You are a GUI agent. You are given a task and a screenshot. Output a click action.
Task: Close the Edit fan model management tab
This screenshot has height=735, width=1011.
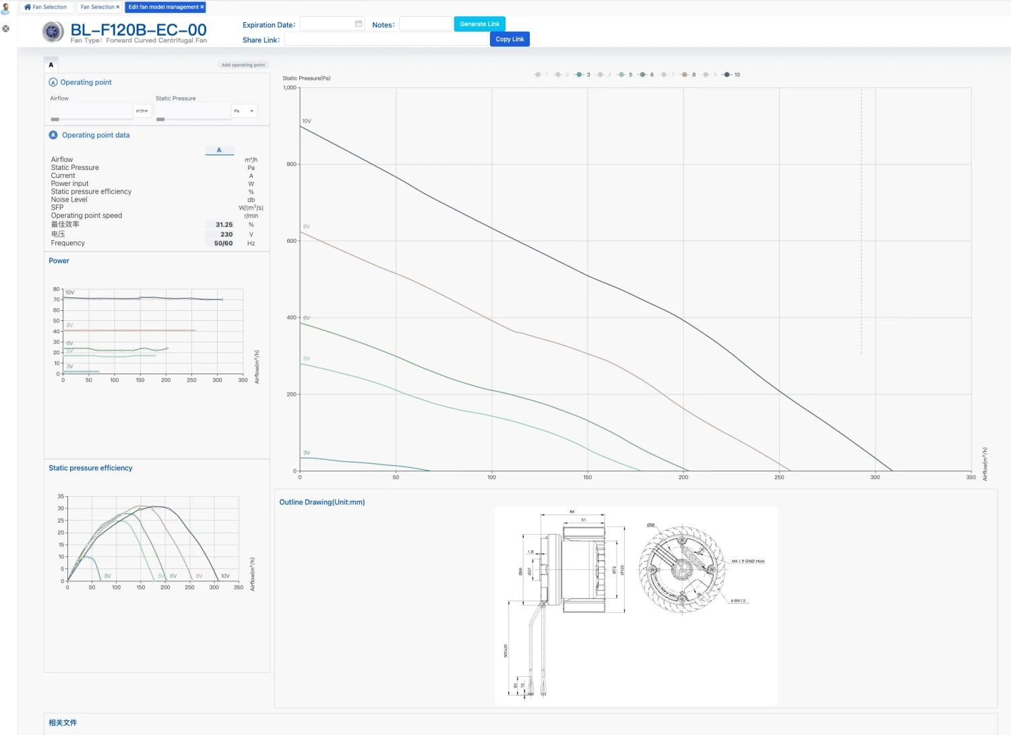click(x=202, y=7)
